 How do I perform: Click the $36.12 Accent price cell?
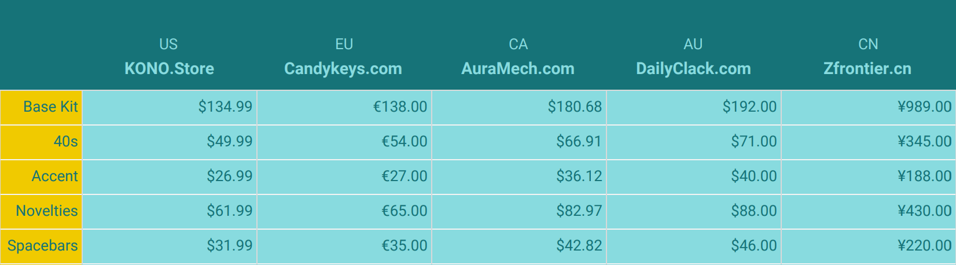(x=519, y=176)
